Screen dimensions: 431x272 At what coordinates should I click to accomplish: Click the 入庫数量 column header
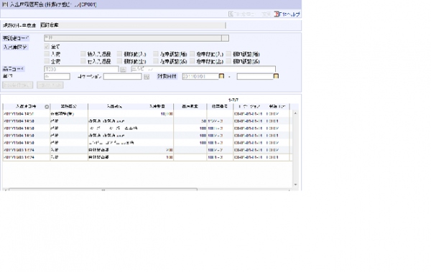coord(157,106)
